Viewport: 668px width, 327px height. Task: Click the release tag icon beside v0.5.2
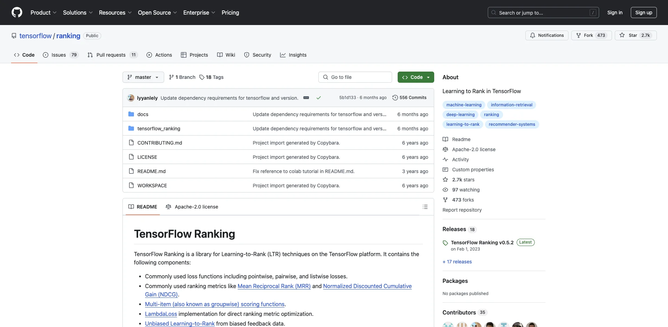(x=445, y=243)
